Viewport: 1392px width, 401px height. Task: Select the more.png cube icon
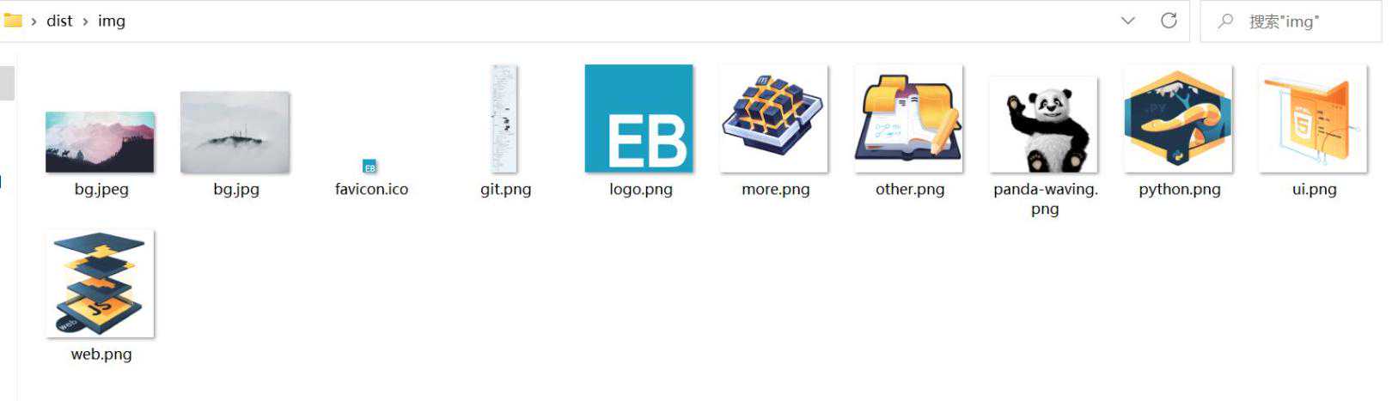click(773, 118)
